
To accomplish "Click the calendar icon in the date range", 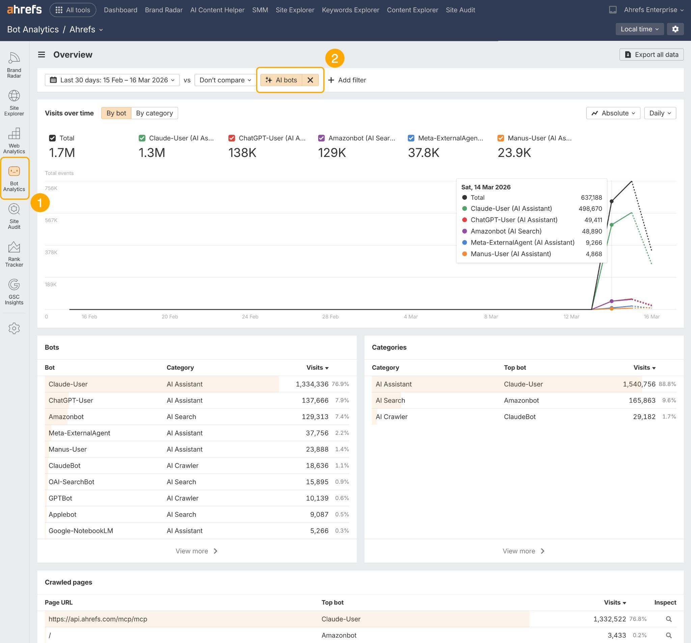I will 53,80.
